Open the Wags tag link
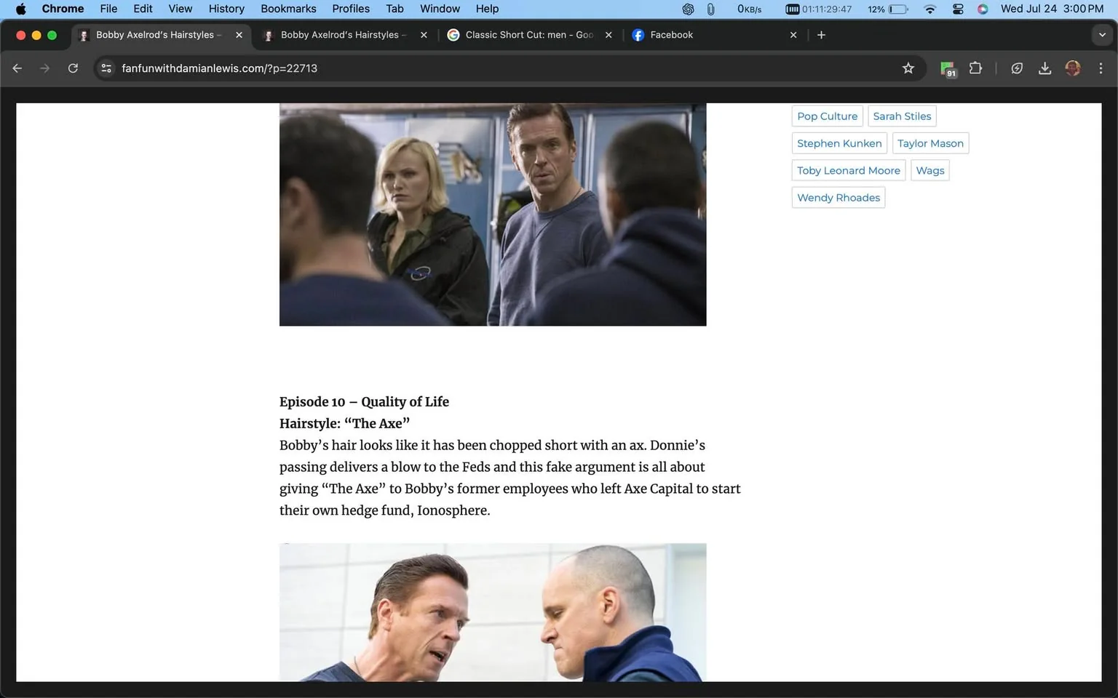The width and height of the screenshot is (1118, 698). pos(930,170)
